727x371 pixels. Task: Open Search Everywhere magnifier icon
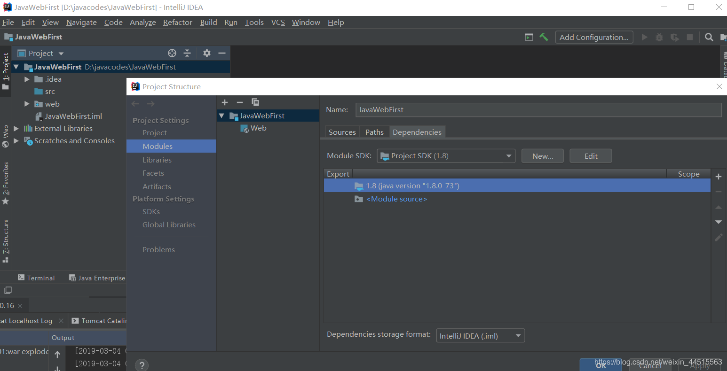pyautogui.click(x=709, y=37)
